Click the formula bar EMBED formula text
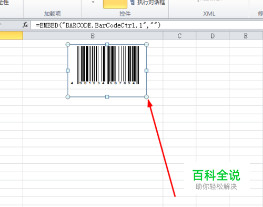 (98, 25)
